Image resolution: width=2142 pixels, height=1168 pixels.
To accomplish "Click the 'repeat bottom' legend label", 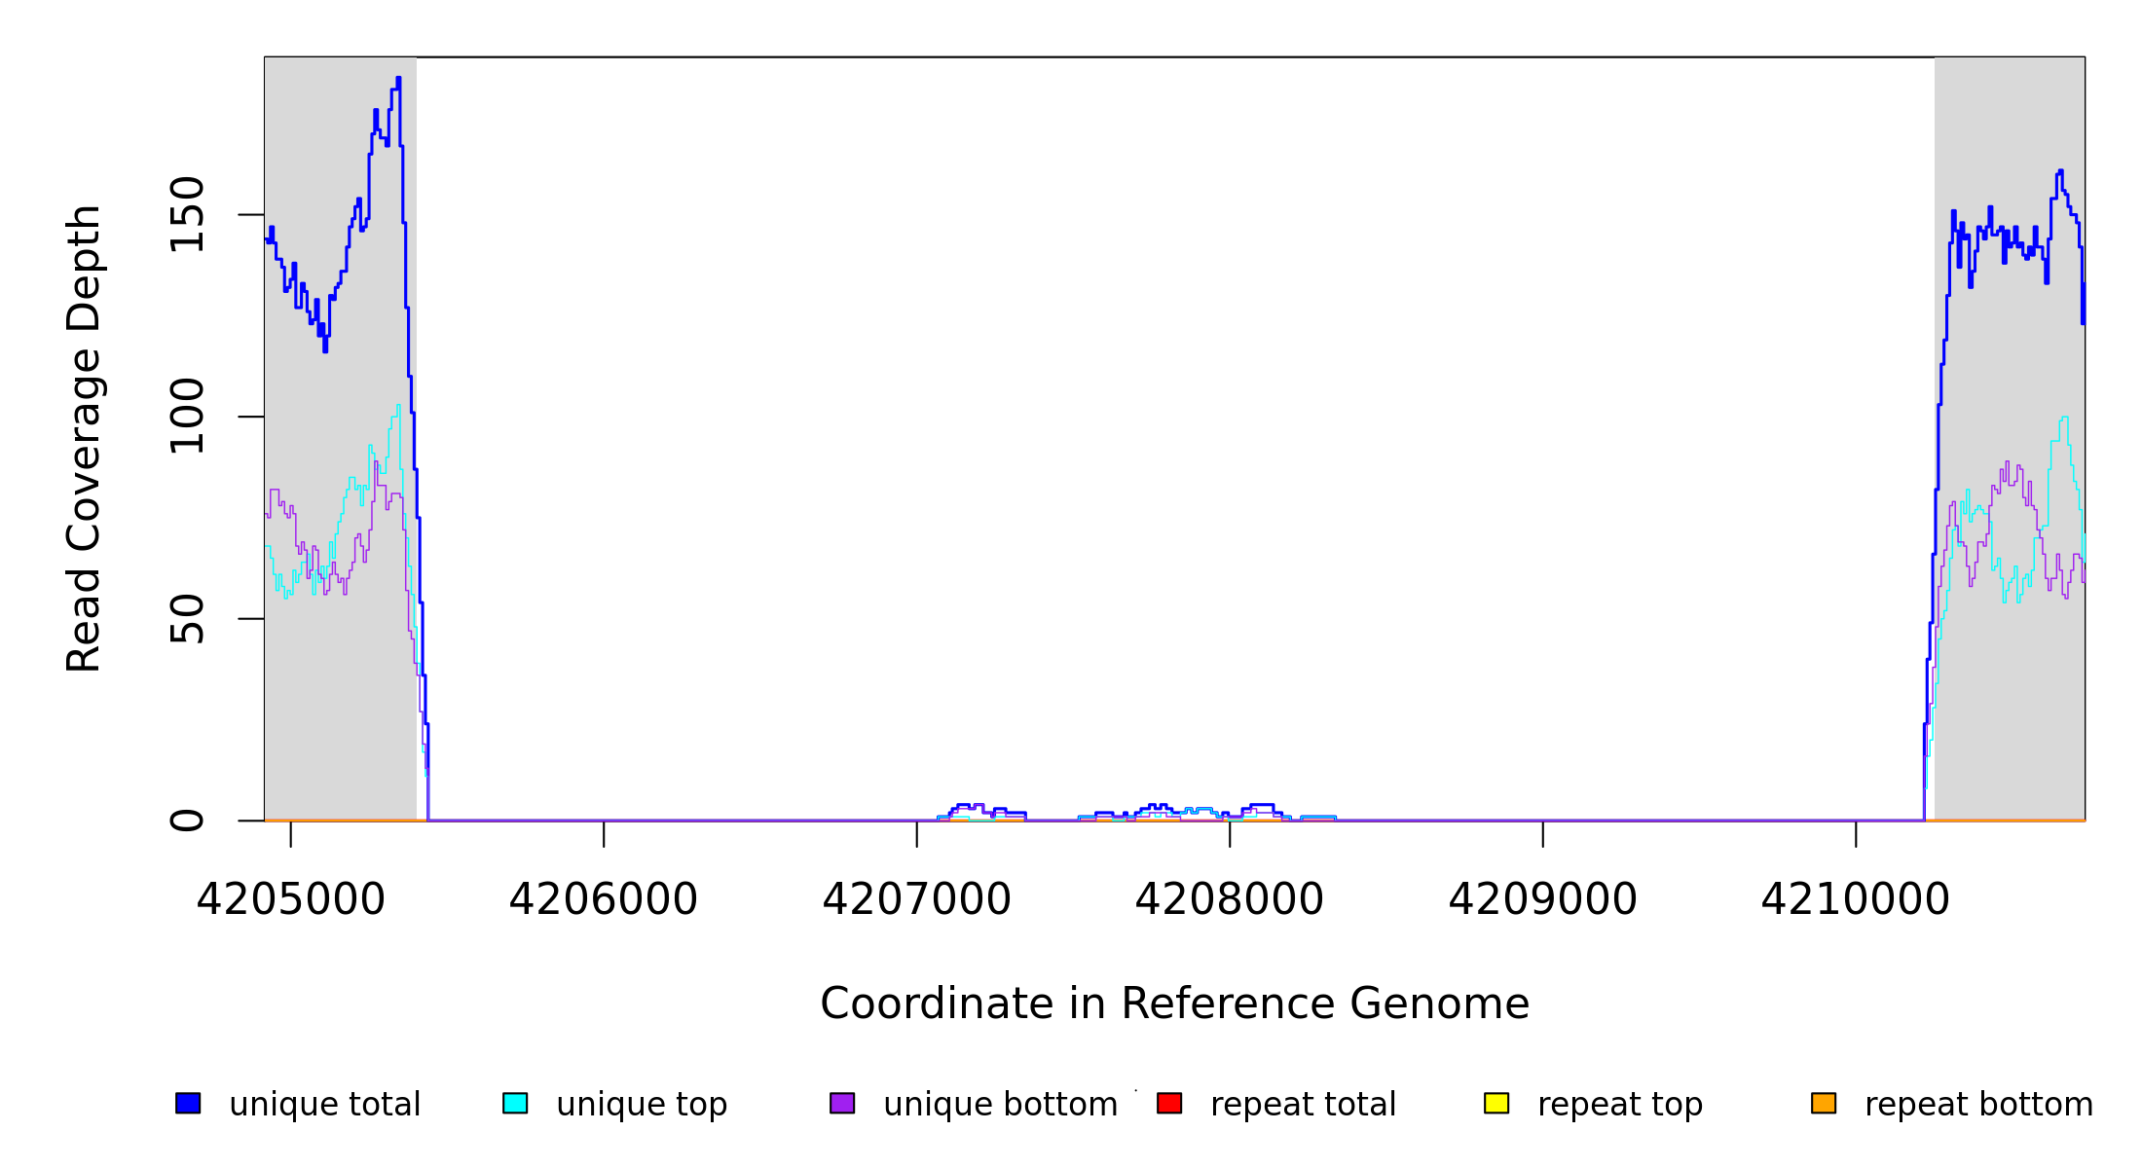I will (1978, 1105).
